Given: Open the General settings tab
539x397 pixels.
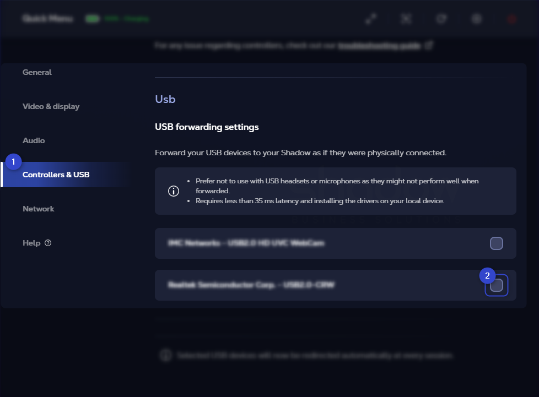Looking at the screenshot, I should point(37,72).
